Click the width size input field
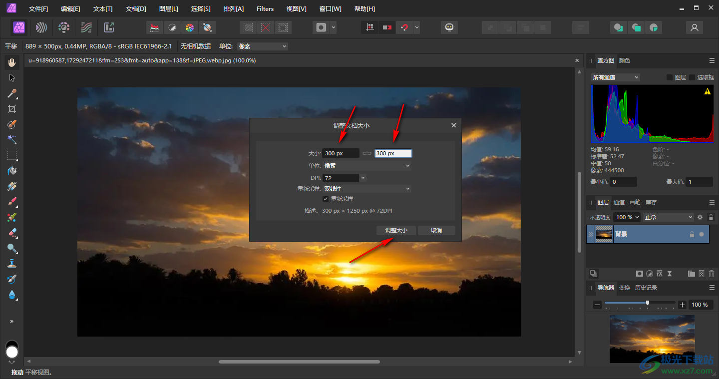The image size is (719, 379). click(x=341, y=153)
